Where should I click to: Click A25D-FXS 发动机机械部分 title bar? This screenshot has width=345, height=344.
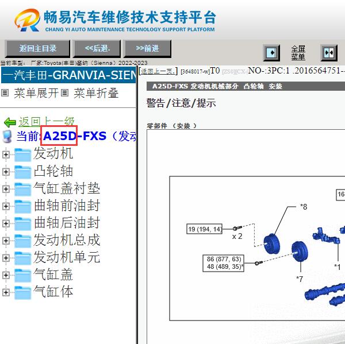tap(246, 86)
